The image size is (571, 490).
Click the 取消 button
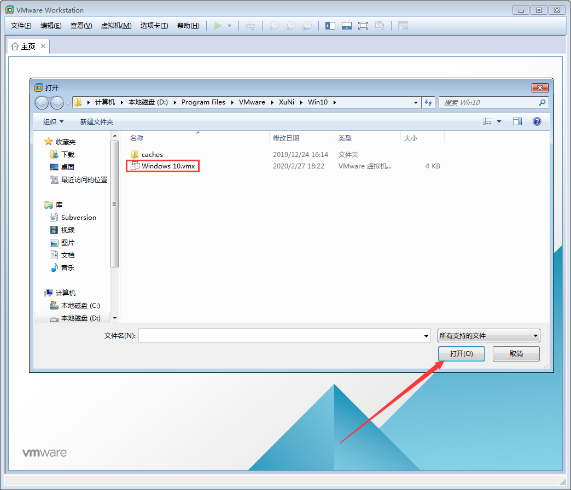(x=516, y=354)
